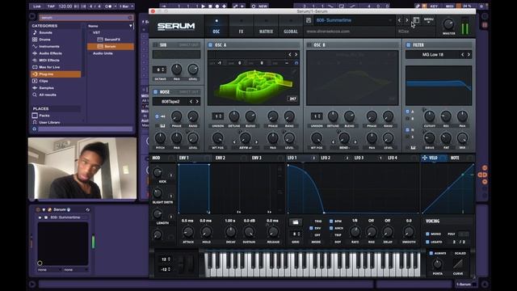Viewport: 517px width, 291px height.
Task: Select All results in browser
Action: (48, 95)
